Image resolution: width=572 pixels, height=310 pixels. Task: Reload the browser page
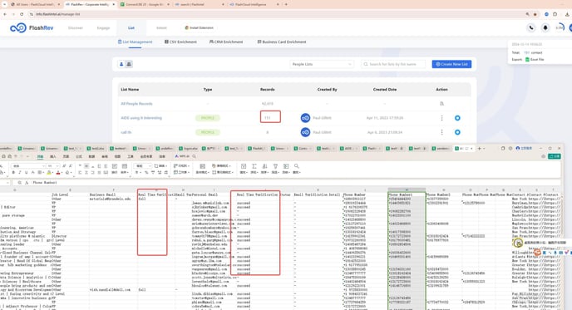coord(22,14)
